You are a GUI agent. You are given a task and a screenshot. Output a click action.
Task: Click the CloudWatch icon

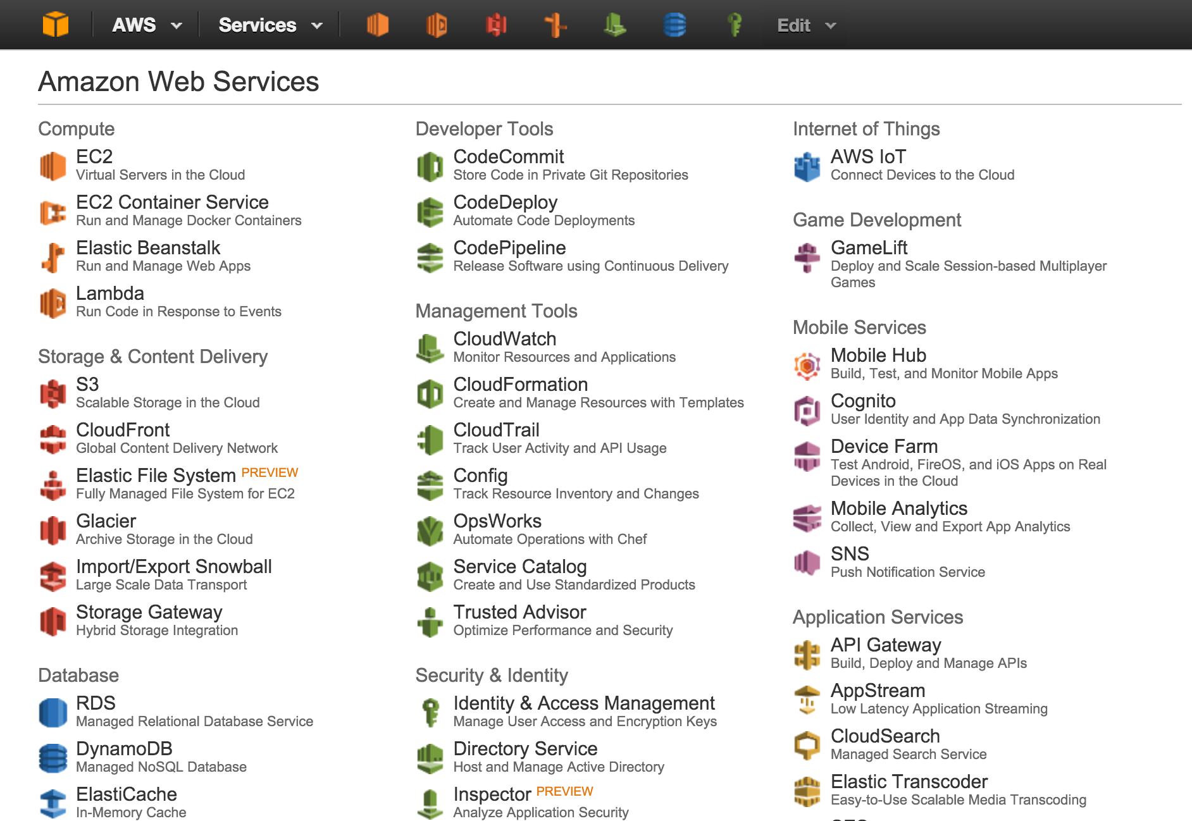pyautogui.click(x=430, y=347)
